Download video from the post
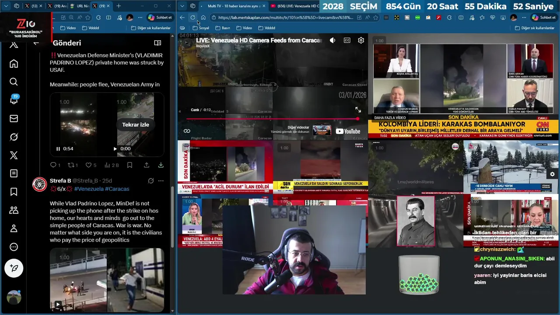 [161, 165]
